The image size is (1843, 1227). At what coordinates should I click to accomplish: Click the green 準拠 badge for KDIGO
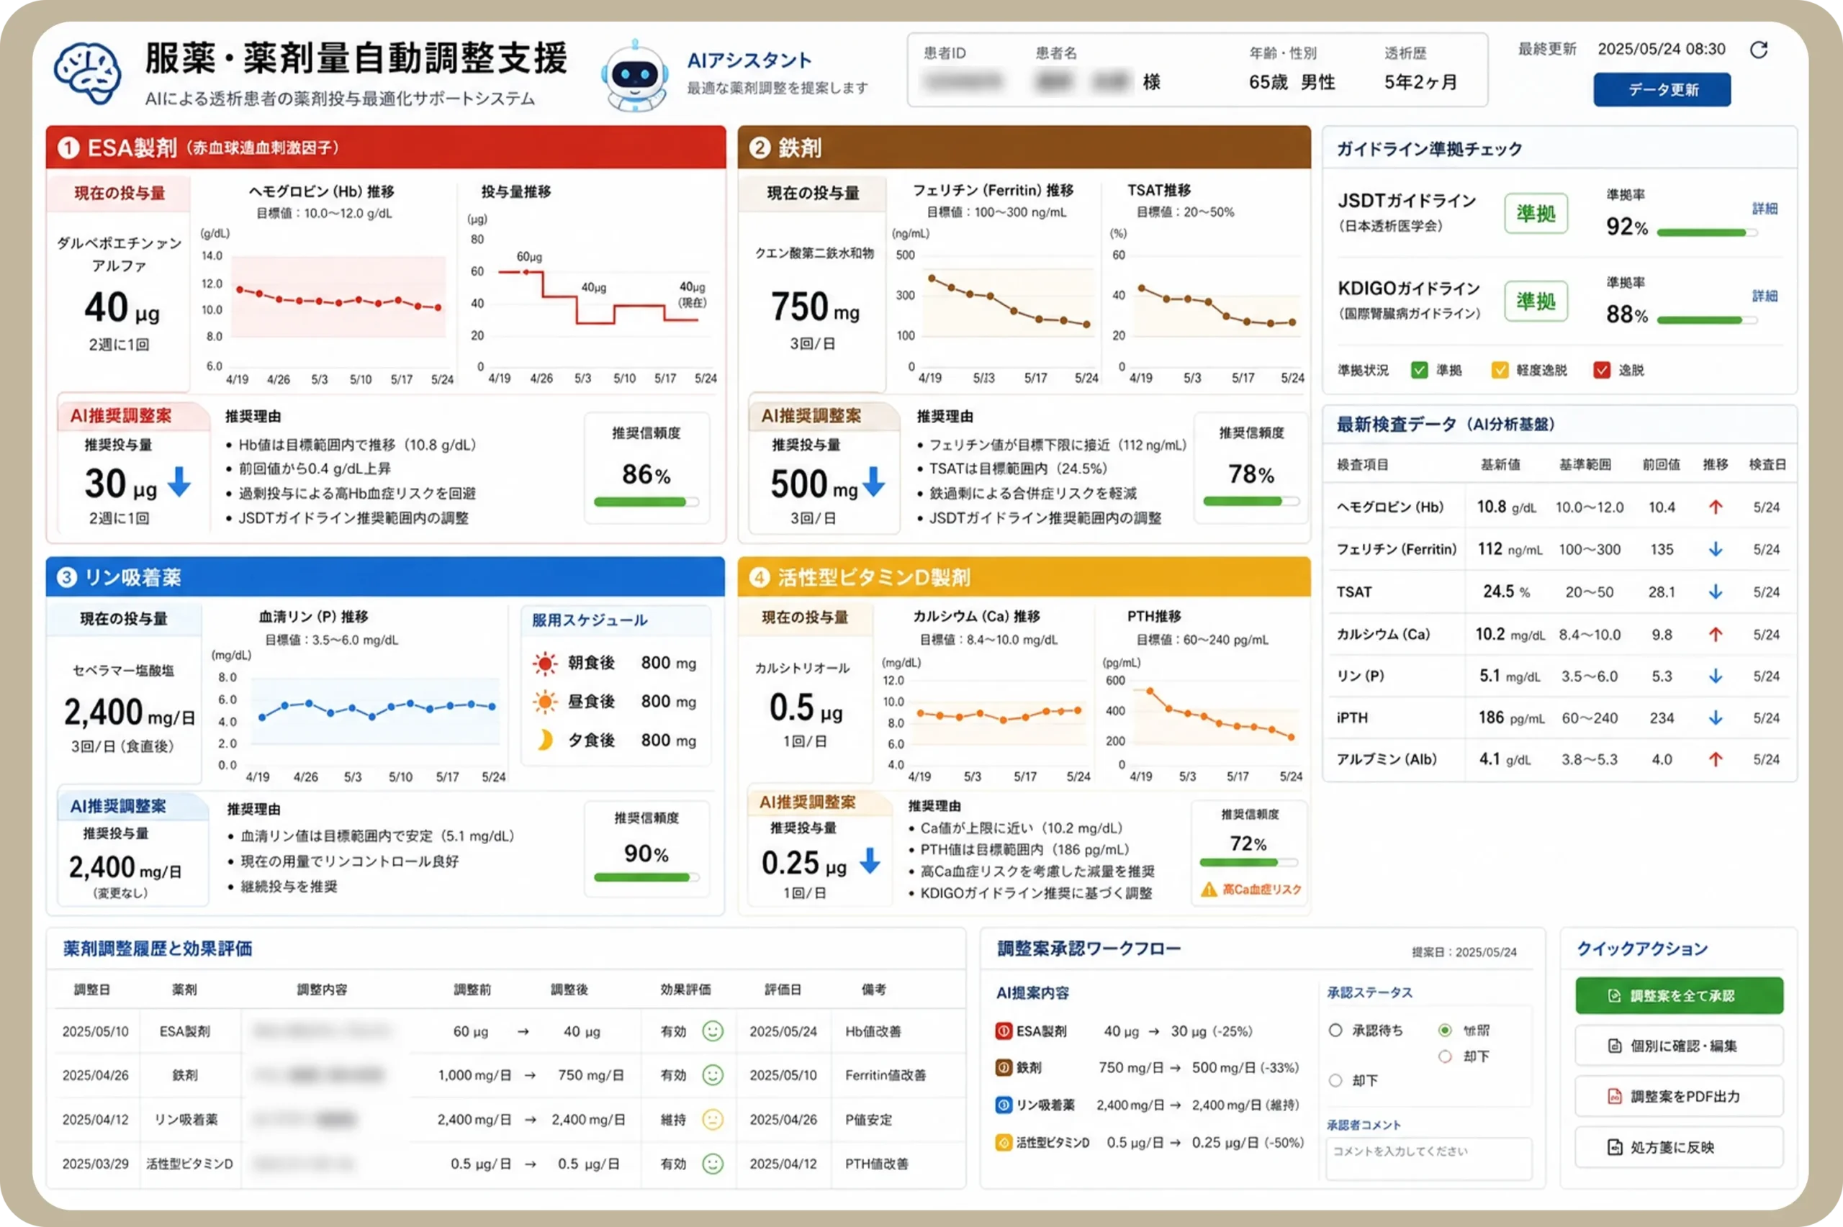[x=1536, y=301]
